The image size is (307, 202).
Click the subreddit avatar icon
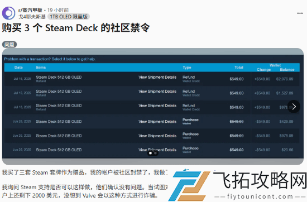8,13
